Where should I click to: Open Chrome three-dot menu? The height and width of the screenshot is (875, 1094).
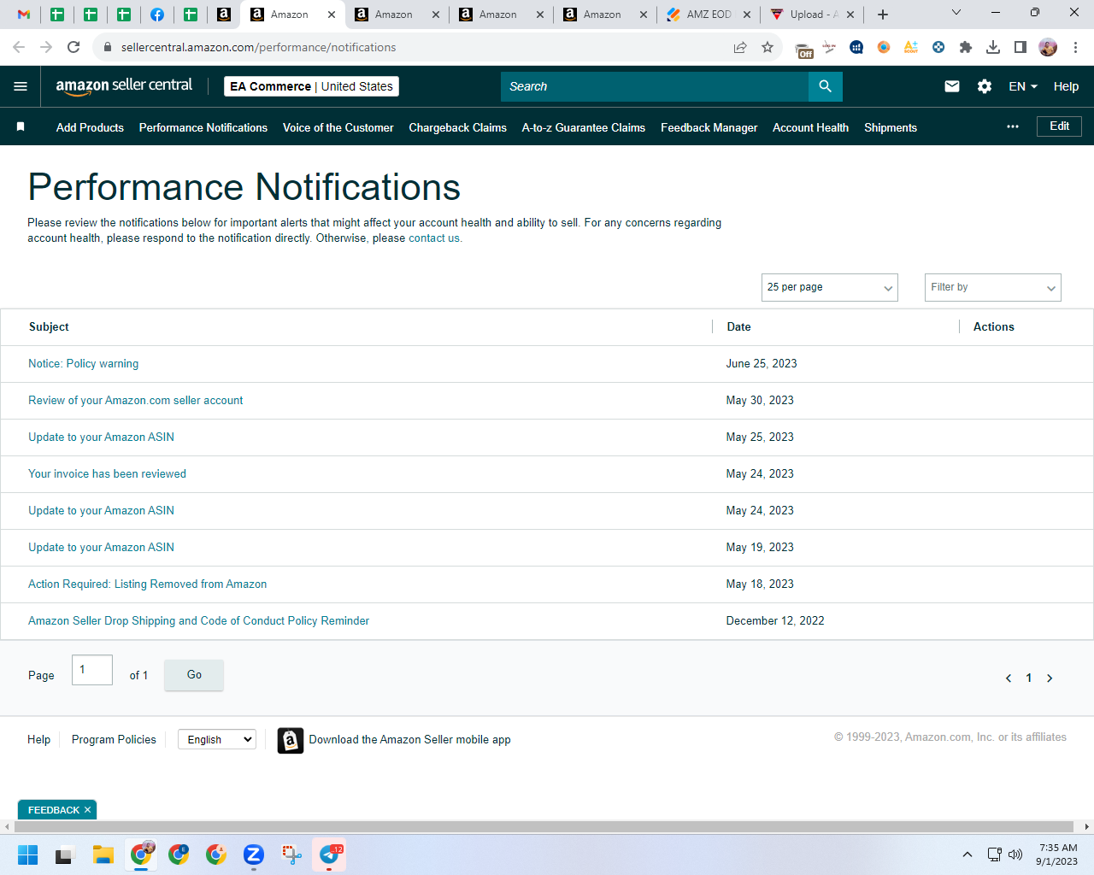[x=1075, y=47]
